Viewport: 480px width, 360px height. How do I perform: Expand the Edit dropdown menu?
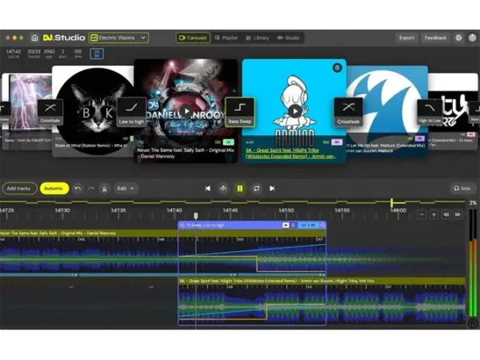[x=126, y=188]
